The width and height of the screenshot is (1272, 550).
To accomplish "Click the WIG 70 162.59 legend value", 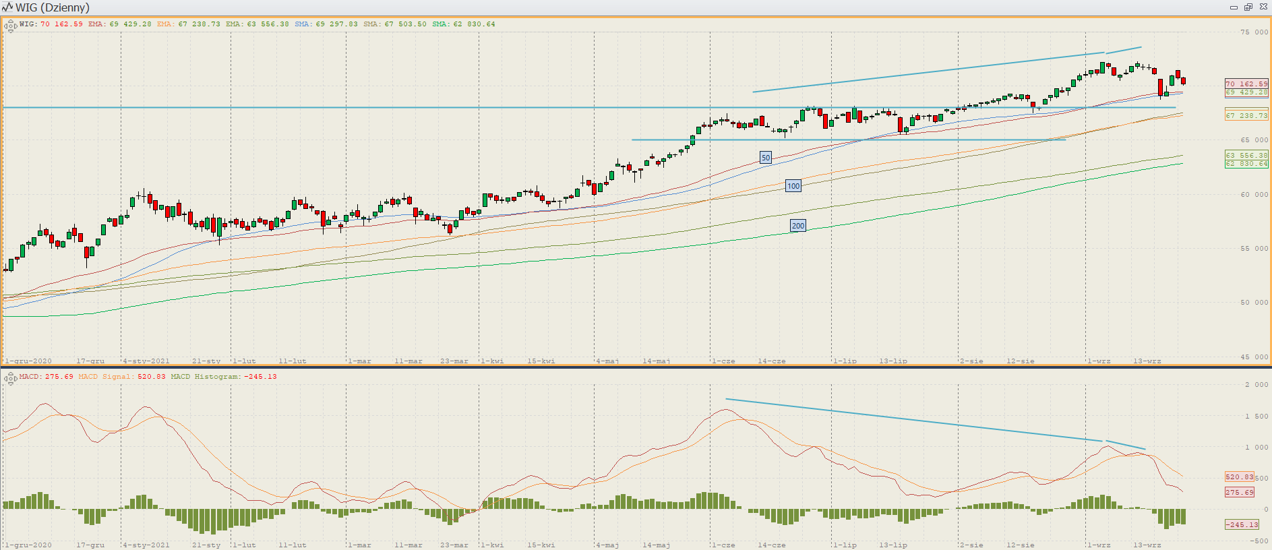I will tap(61, 24).
